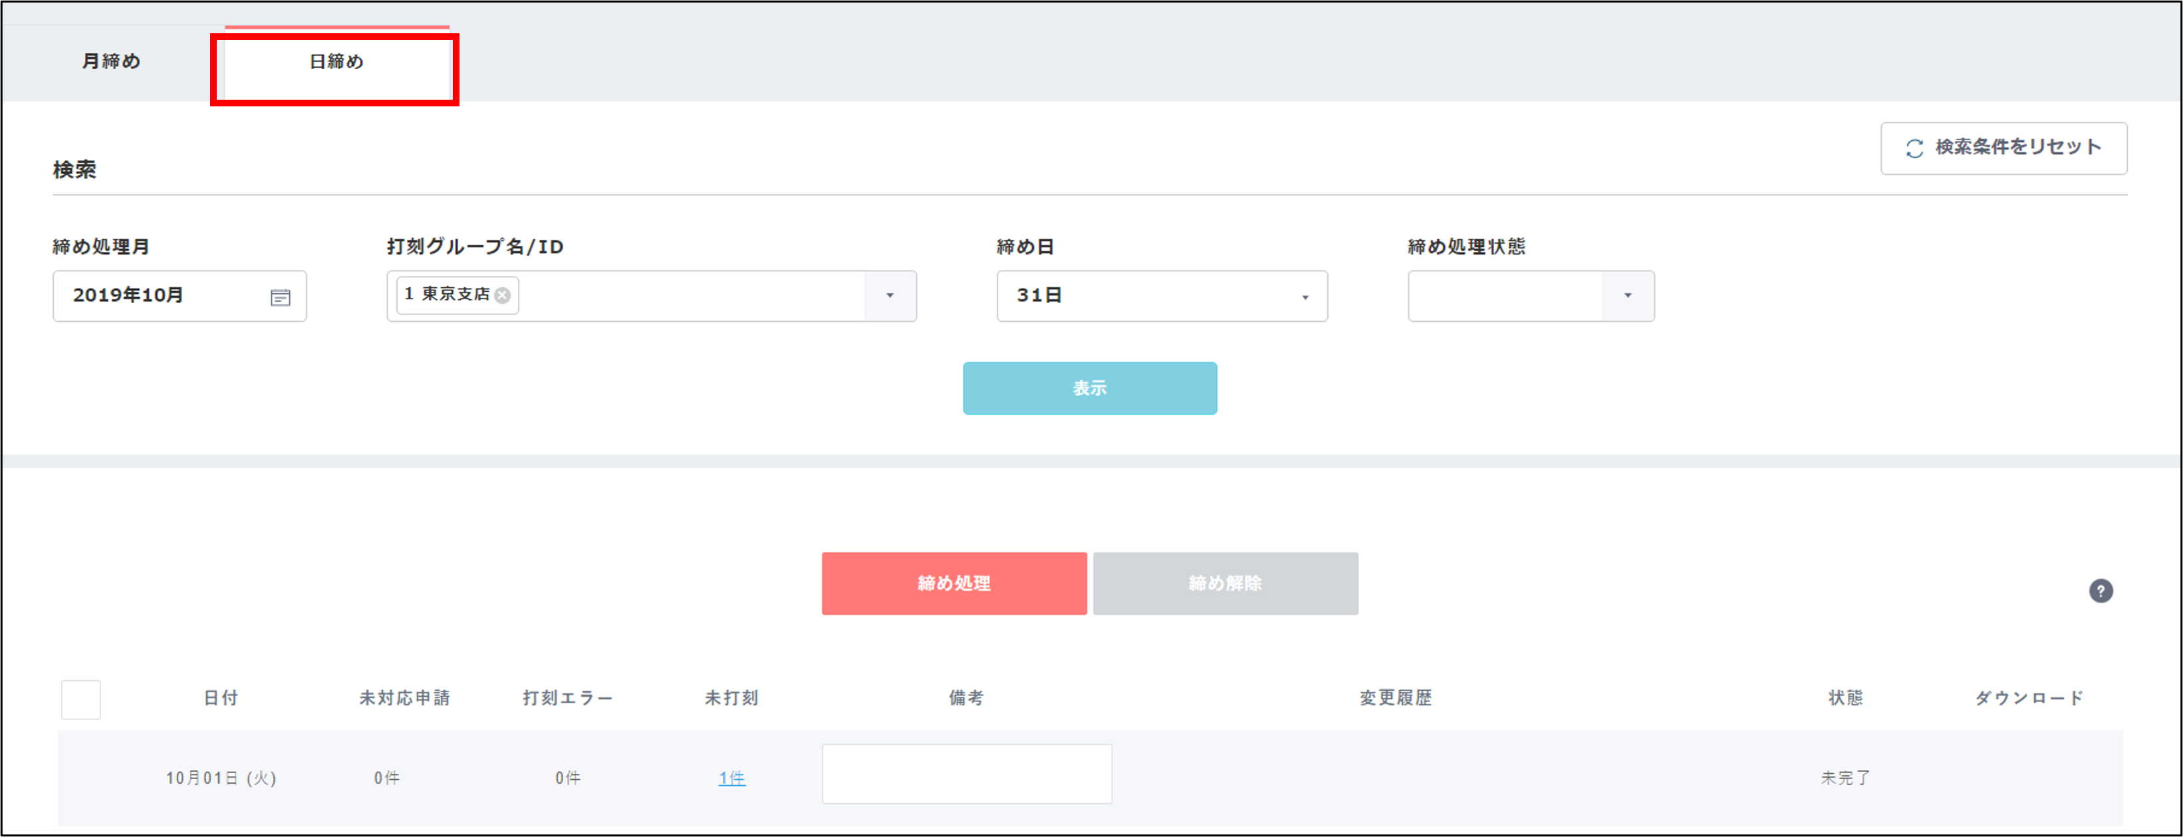This screenshot has height=837, width=2183.
Task: Click the 日付 column header
Action: pyautogui.click(x=220, y=697)
